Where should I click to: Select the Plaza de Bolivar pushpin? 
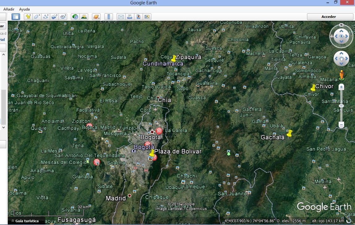tap(152, 153)
